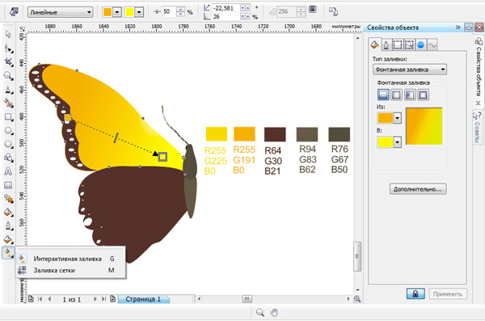Select the Eyedropper tool
Viewport: 485px width, 321px height.
tap(8, 213)
